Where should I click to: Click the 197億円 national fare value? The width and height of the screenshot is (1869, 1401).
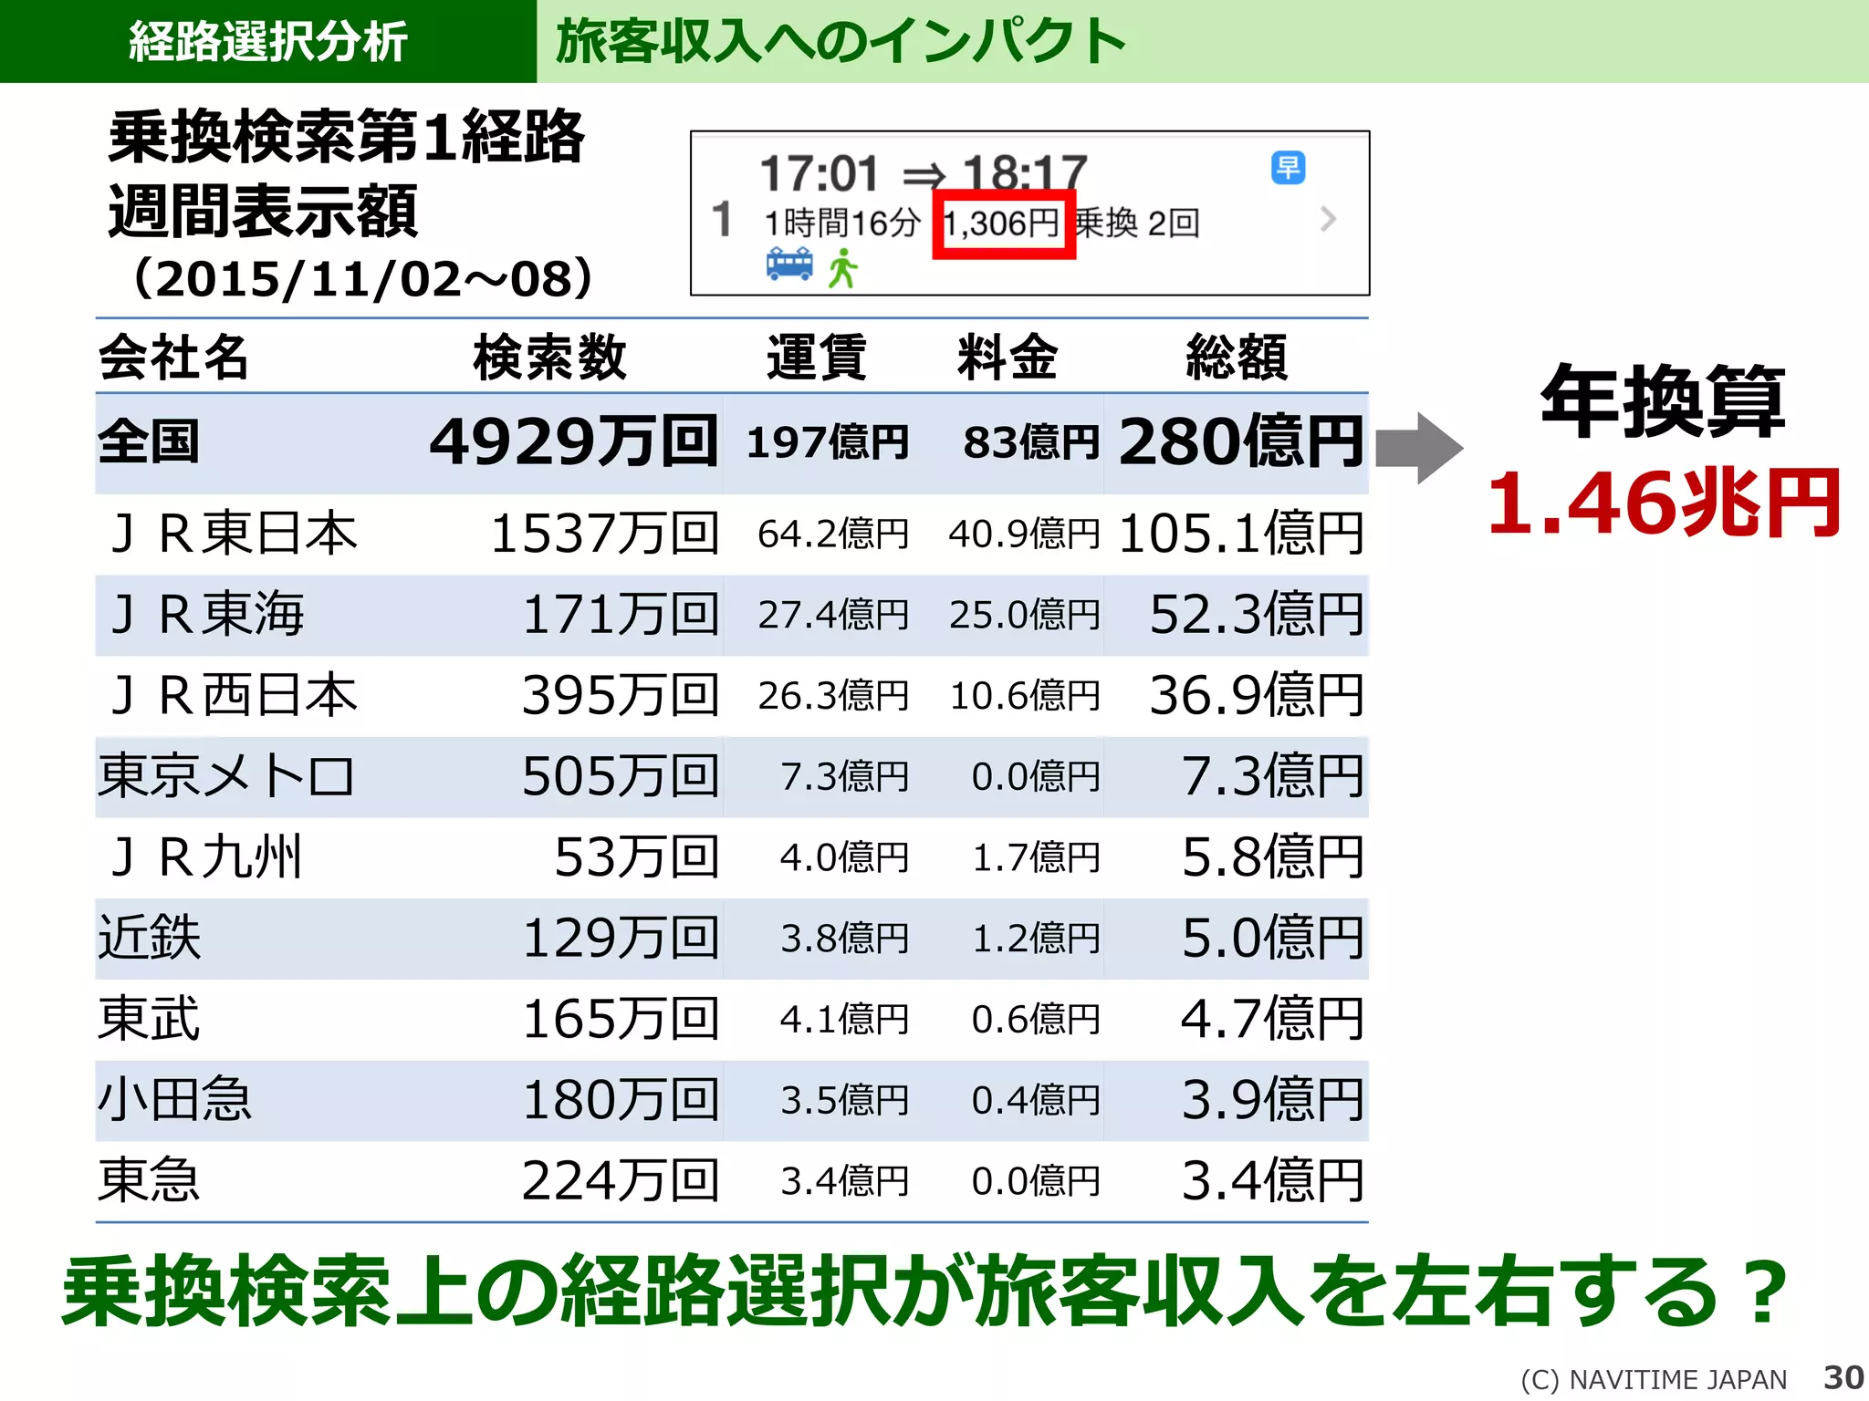[828, 443]
